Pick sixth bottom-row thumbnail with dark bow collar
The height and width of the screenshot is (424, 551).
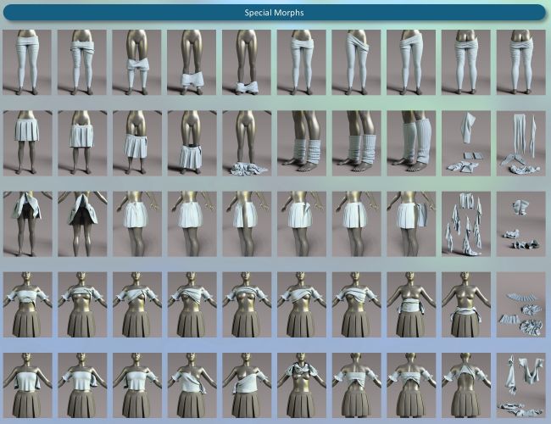(302, 384)
